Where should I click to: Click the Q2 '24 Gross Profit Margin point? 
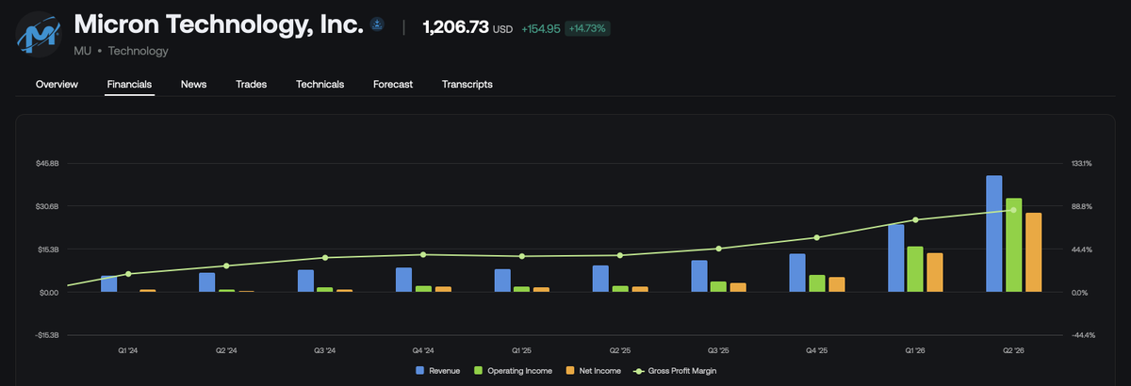point(226,266)
